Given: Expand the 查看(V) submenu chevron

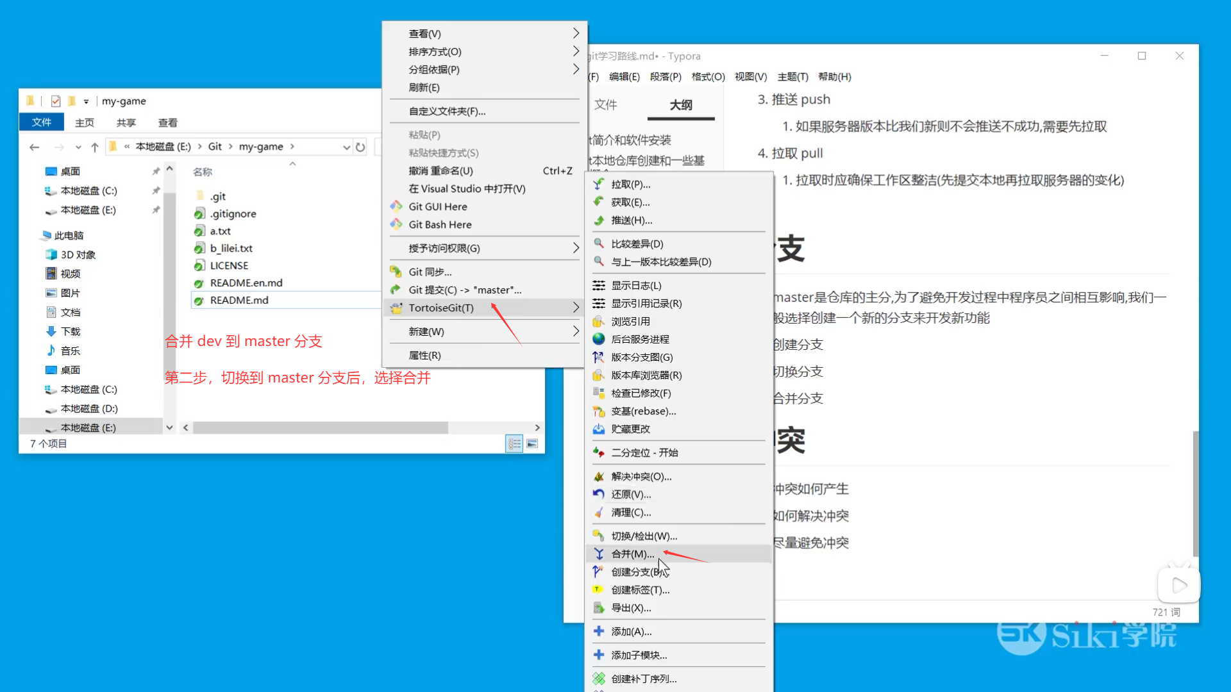Looking at the screenshot, I should click(575, 33).
